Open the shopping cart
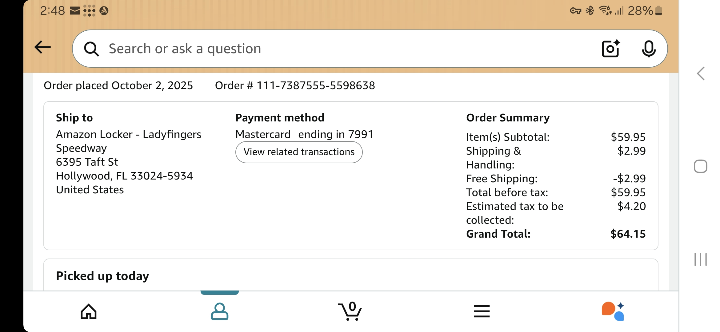 [x=350, y=311]
